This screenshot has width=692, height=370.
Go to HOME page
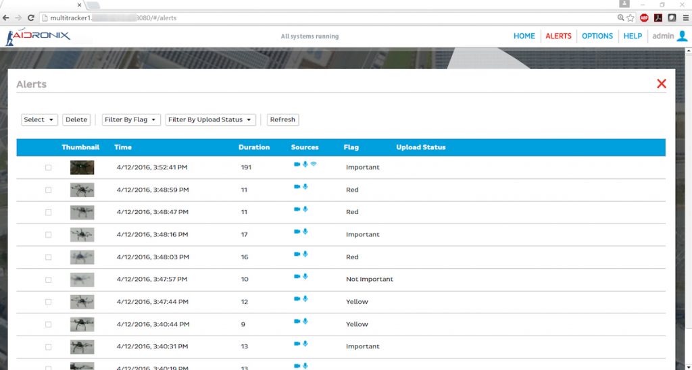[x=524, y=36]
